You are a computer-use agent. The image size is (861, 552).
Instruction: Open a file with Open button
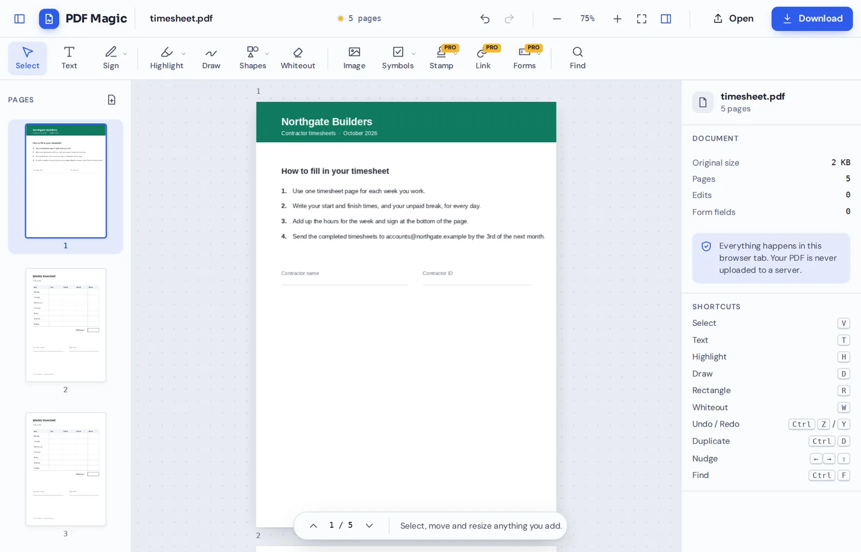[x=733, y=19]
